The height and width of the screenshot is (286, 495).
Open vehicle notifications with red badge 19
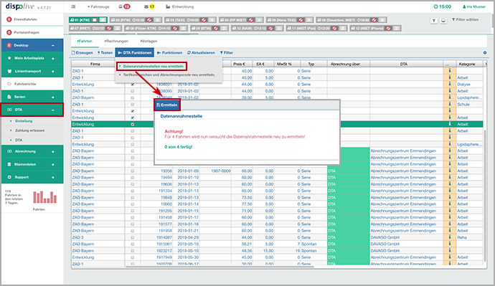tap(124, 6)
